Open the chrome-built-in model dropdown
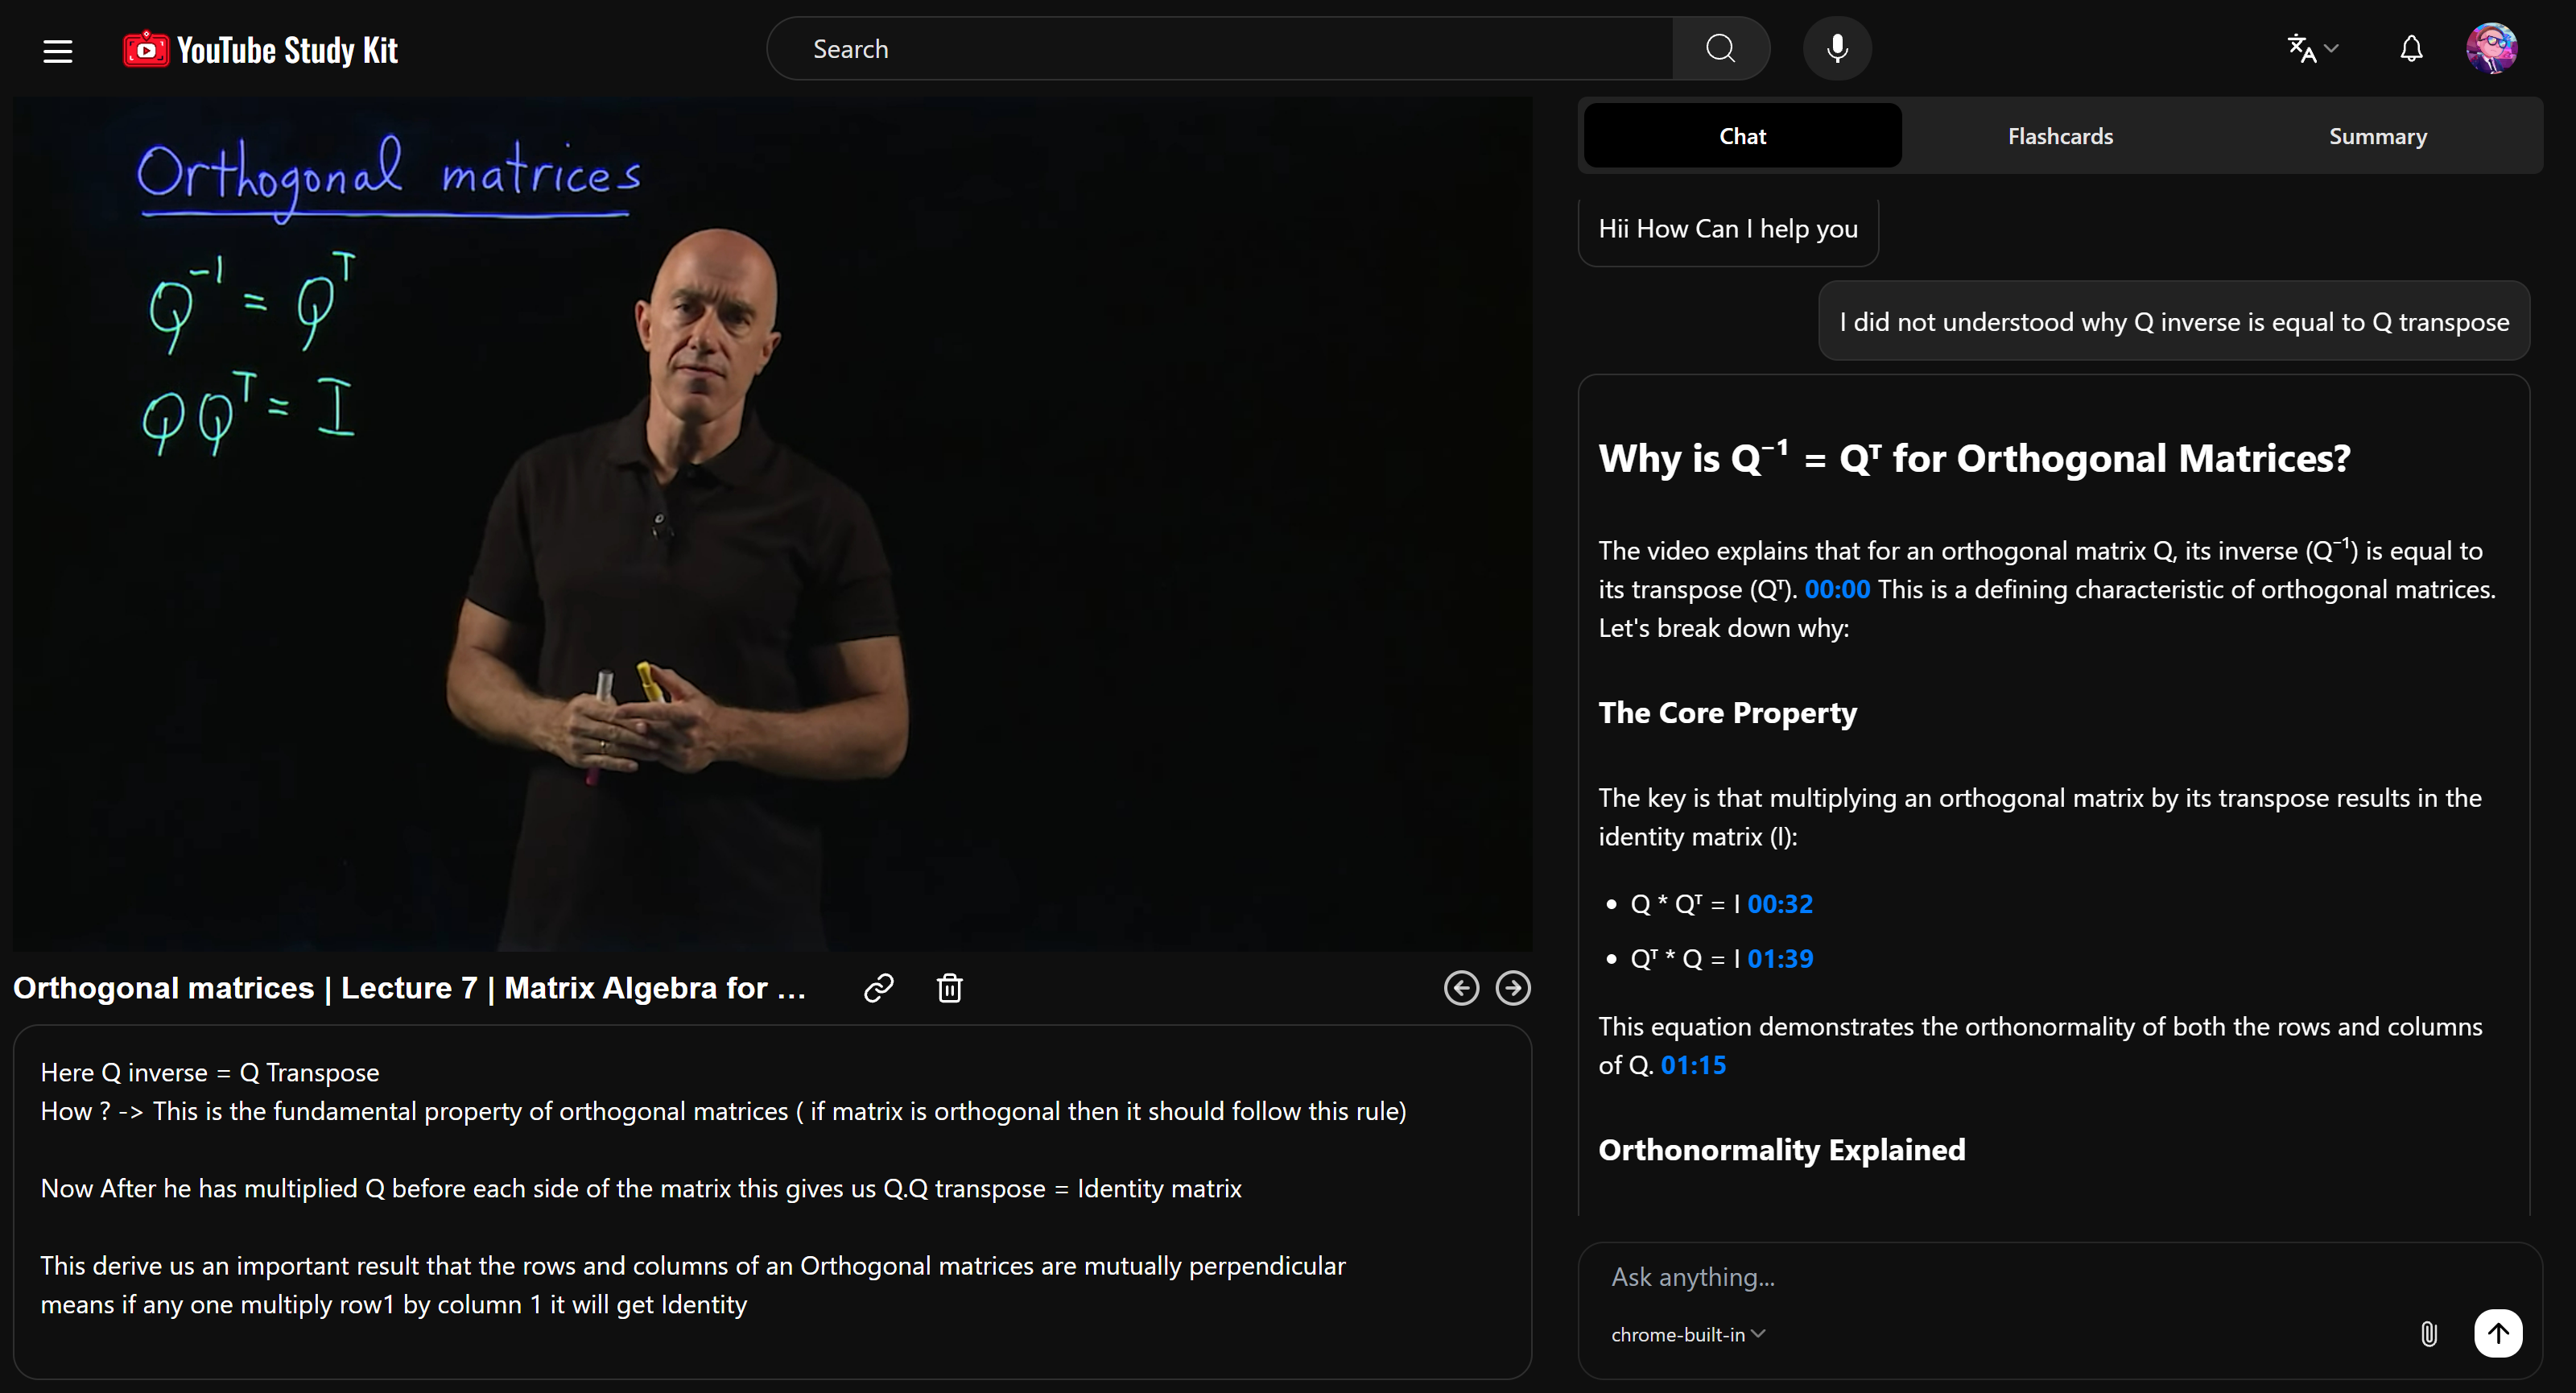Viewport: 2576px width, 1393px height. pyautogui.click(x=1688, y=1334)
